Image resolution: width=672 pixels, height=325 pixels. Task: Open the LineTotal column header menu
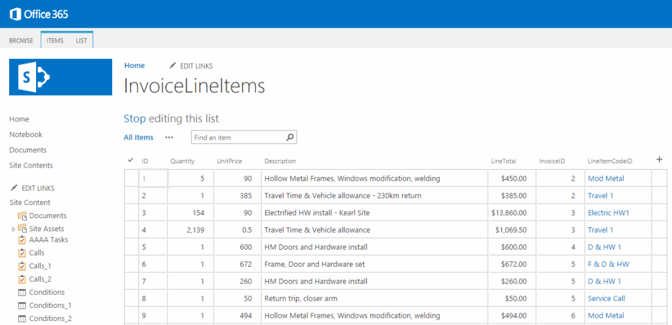(x=503, y=161)
